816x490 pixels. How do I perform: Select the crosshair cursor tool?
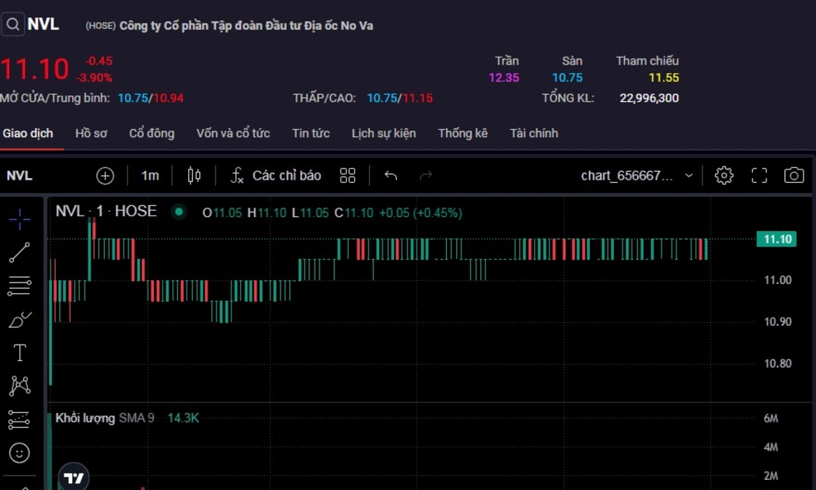19,219
